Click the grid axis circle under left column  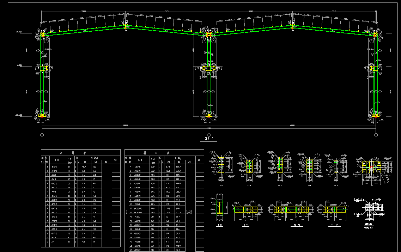click(42, 134)
